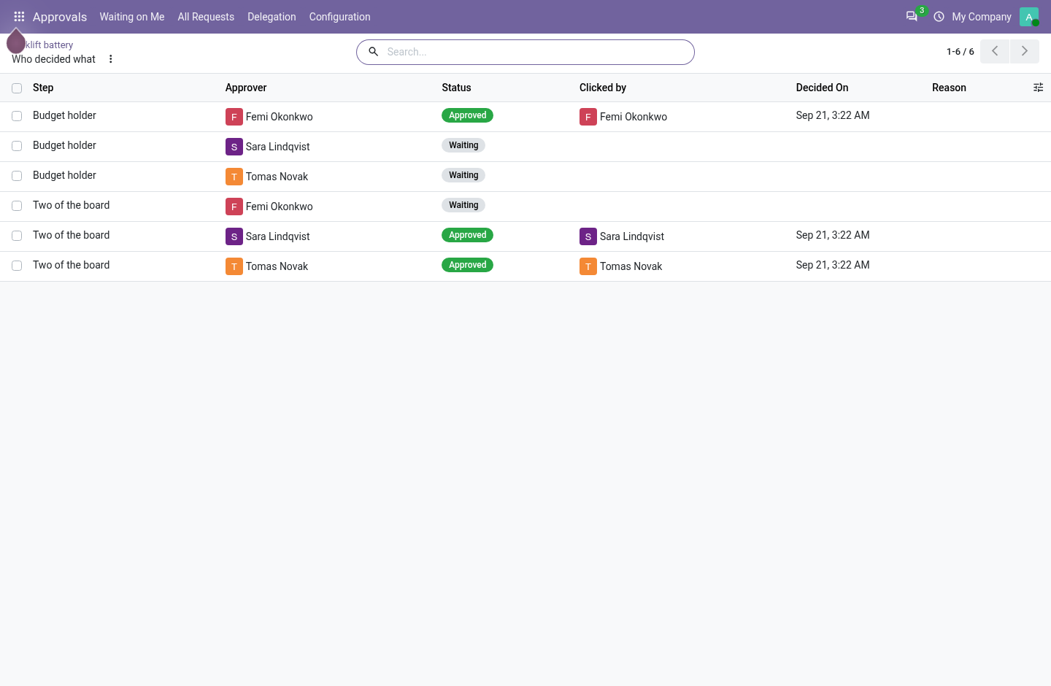Tick checkbox for Budget holder Sara Lindqvist row
This screenshot has width=1051, height=686.
click(17, 146)
